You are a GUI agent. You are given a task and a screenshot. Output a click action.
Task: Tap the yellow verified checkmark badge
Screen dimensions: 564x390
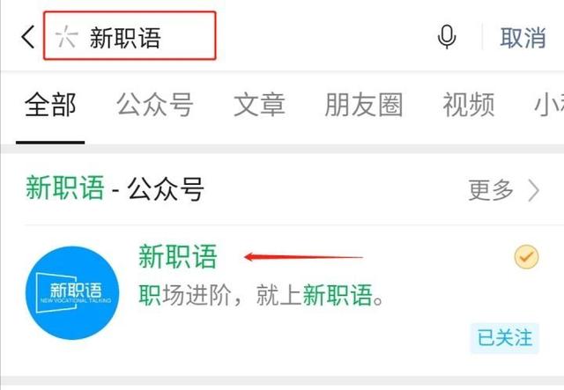click(x=526, y=257)
